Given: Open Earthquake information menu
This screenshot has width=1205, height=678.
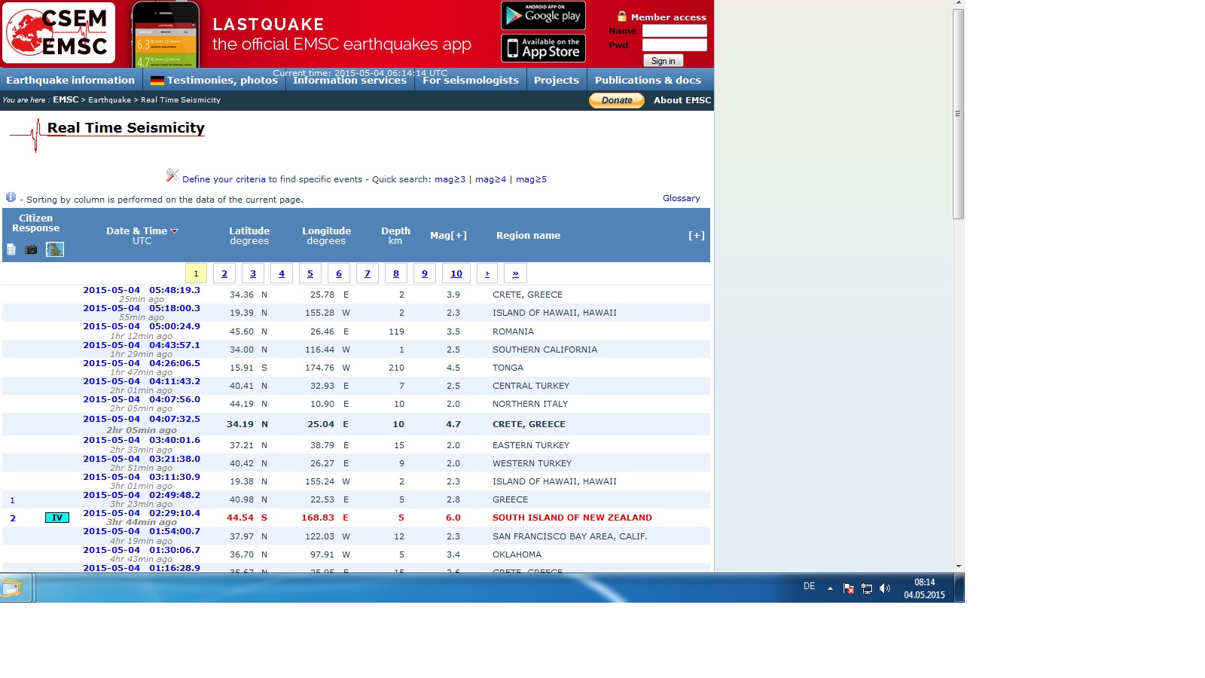Looking at the screenshot, I should (71, 80).
